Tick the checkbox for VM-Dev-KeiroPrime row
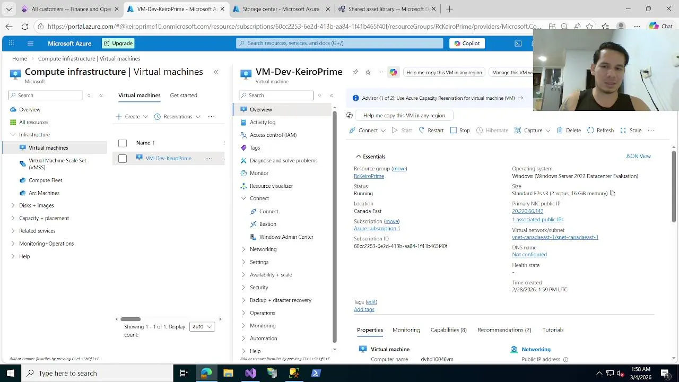Image resolution: width=679 pixels, height=382 pixels. click(x=123, y=158)
